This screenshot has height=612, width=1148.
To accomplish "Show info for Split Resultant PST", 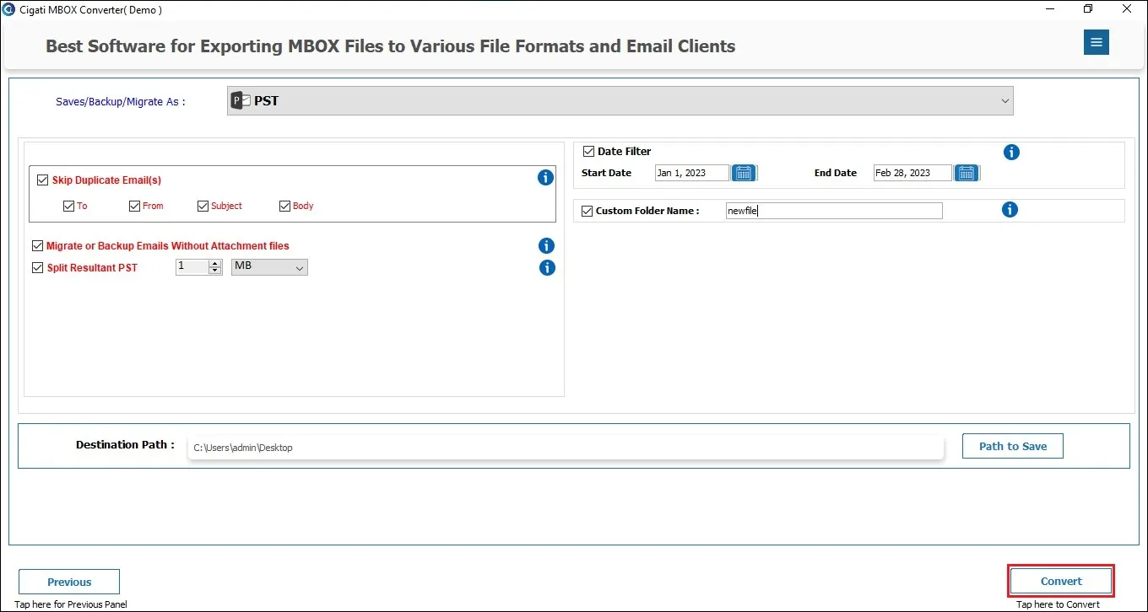I will tap(547, 268).
